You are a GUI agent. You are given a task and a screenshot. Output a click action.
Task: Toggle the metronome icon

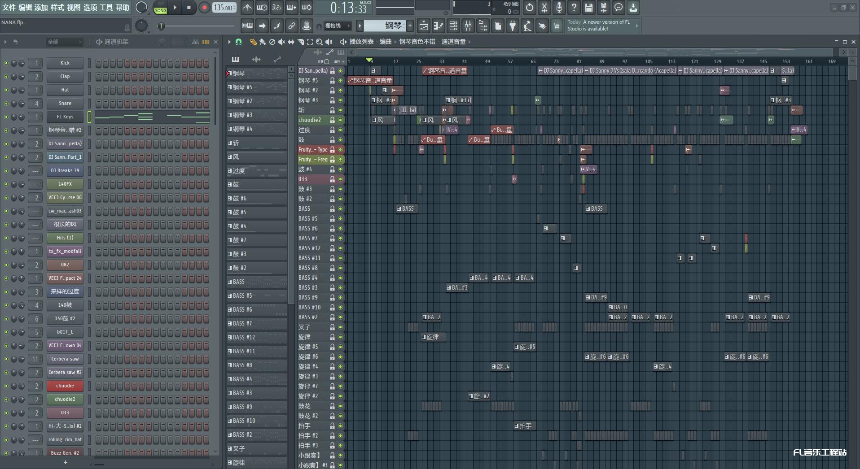pos(247,8)
